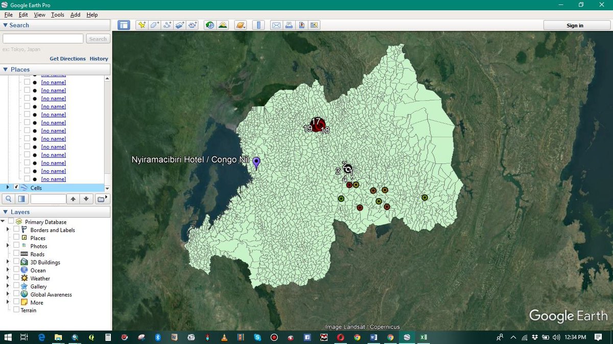613x344 pixels.
Task: Enable the 3D Buildings checkbox
Action: [x=16, y=262]
